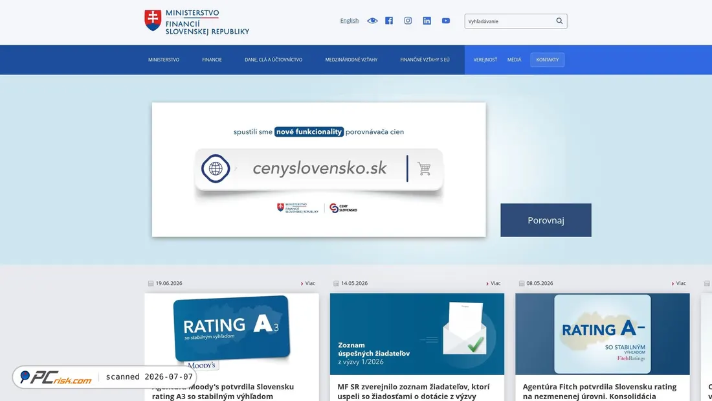Open MF SR zverejnilo zoznam žiadateľov headline

(413, 391)
